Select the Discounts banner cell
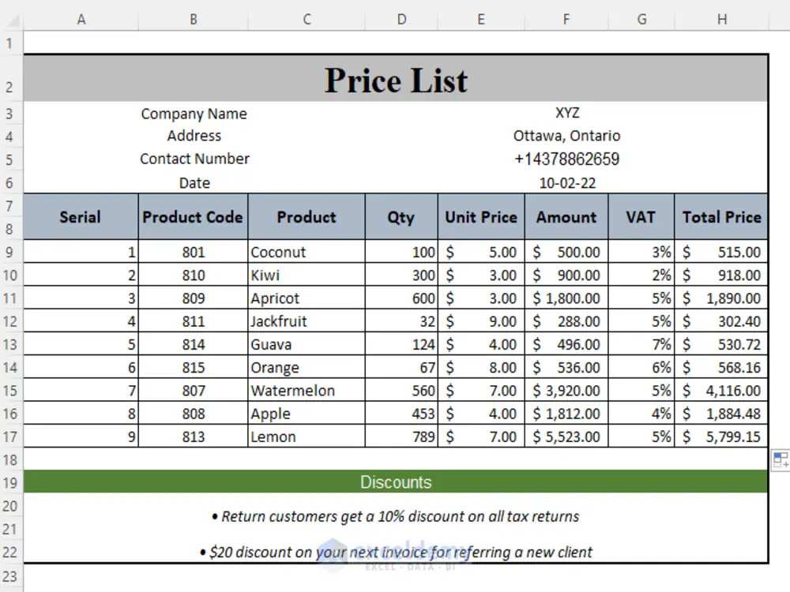 click(395, 481)
